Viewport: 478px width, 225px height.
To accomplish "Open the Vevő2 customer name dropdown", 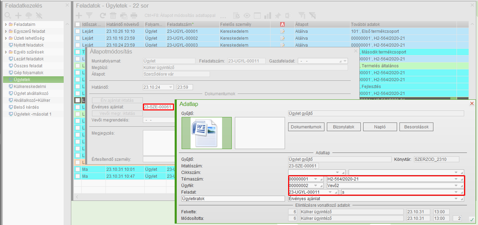I will coord(456,186).
